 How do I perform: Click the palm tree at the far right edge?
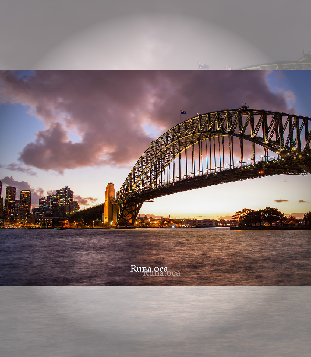tap(307, 217)
